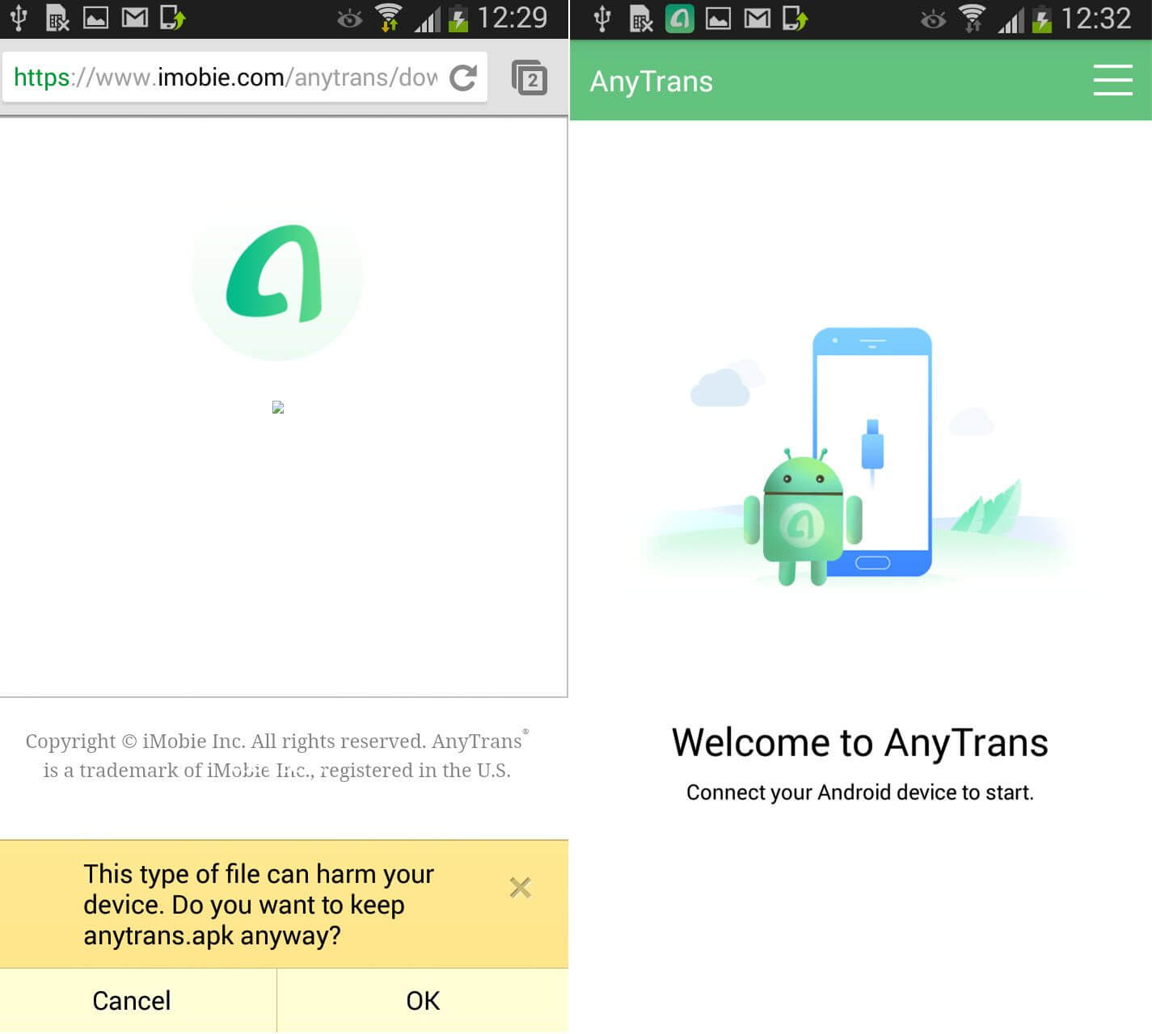Open the browser tabs switcher showing 2
1152x1034 pixels.
pos(530,78)
